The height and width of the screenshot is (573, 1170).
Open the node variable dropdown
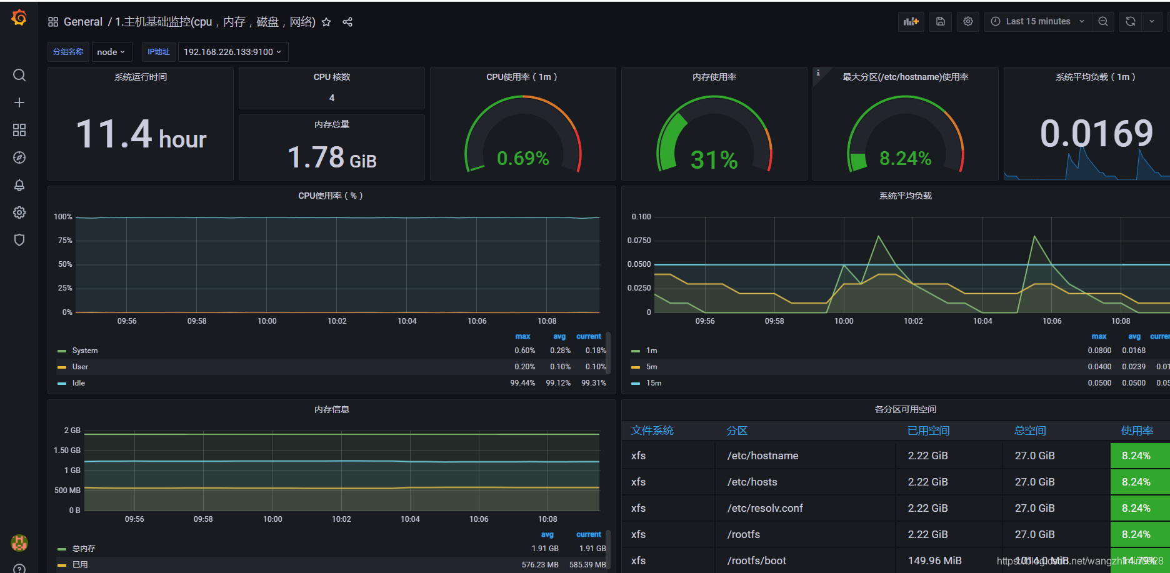(111, 52)
